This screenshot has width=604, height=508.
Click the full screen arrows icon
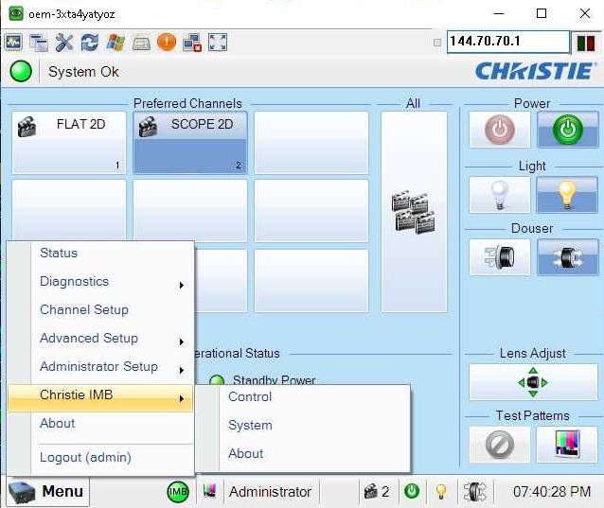point(218,42)
